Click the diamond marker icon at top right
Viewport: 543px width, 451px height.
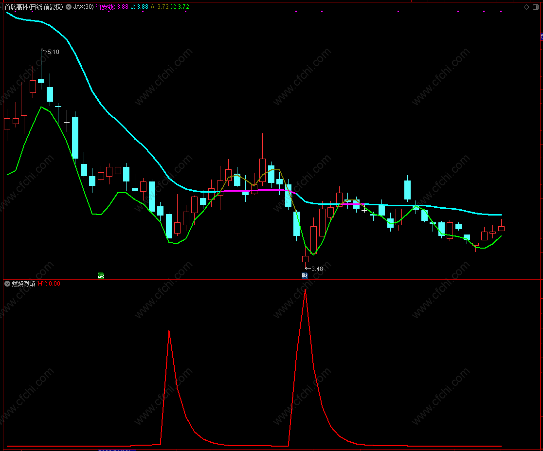pyautogui.click(x=527, y=7)
